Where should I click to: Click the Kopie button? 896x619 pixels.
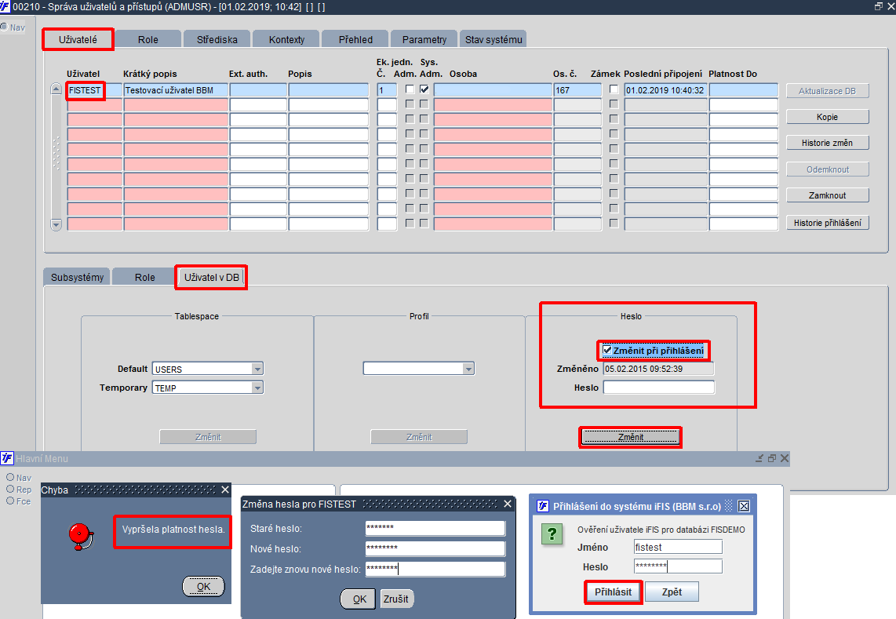click(828, 117)
